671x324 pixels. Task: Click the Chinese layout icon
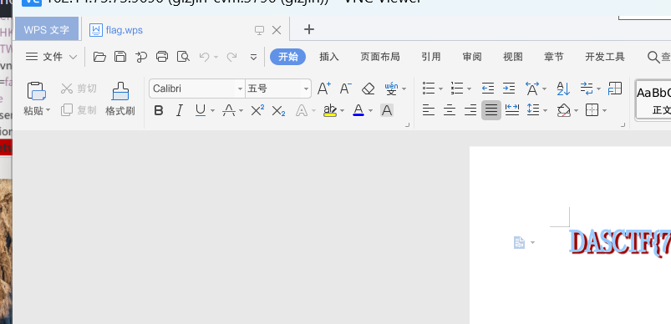pyautogui.click(x=532, y=89)
